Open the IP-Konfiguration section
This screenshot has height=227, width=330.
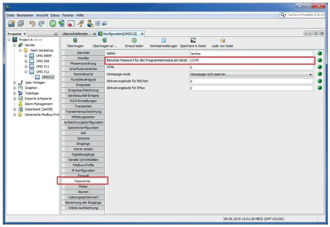(x=83, y=171)
